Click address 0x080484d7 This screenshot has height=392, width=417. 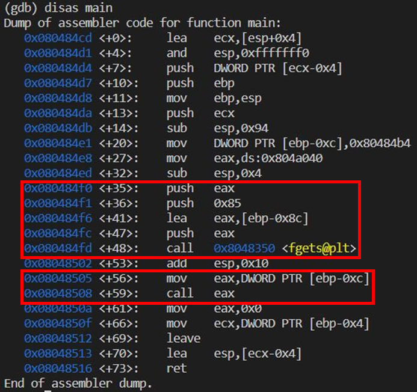pos(58,83)
